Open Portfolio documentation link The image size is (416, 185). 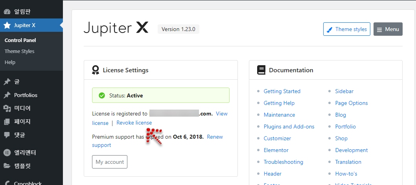tap(346, 127)
